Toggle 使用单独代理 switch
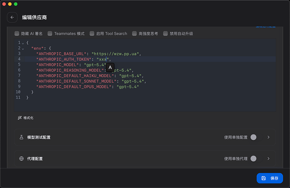 pyautogui.click(x=256, y=159)
